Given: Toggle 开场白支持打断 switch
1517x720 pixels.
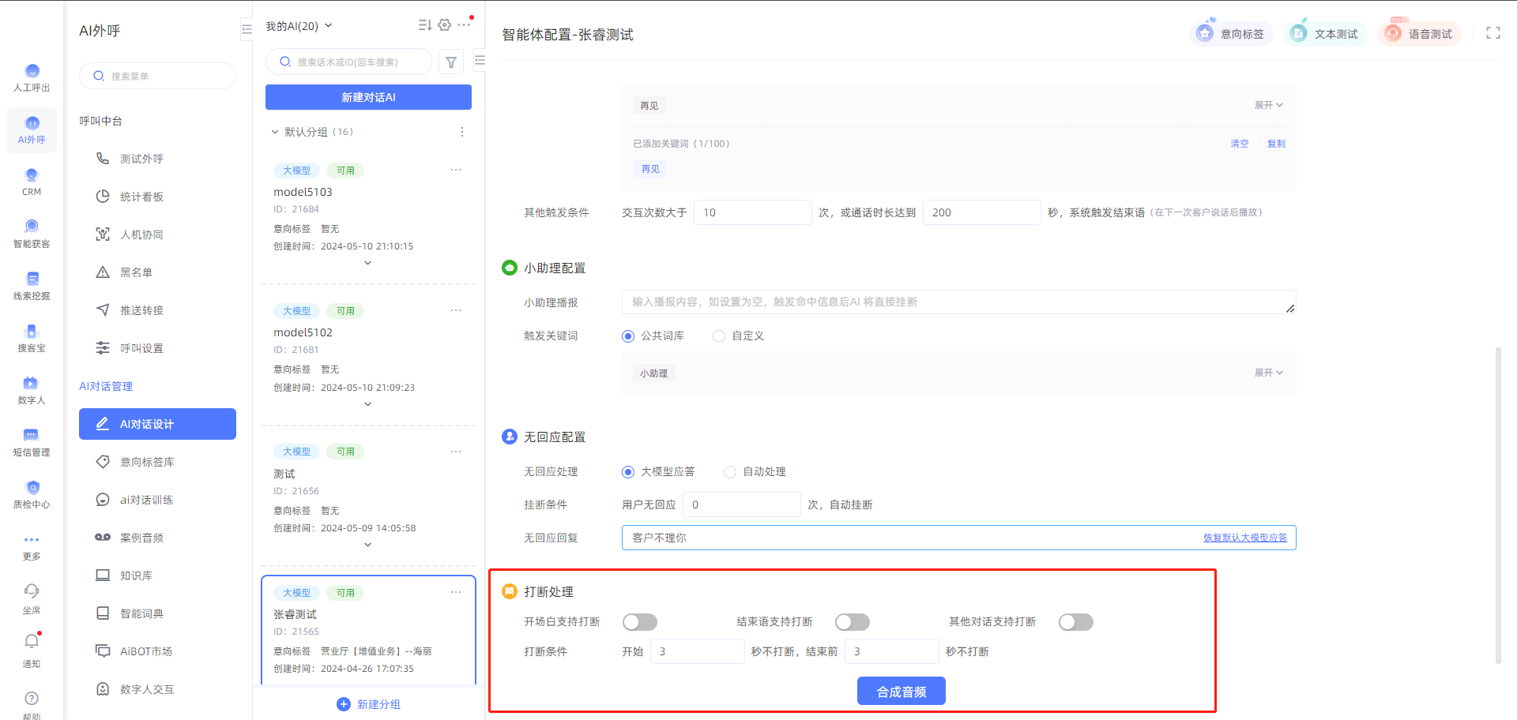Looking at the screenshot, I should (640, 622).
